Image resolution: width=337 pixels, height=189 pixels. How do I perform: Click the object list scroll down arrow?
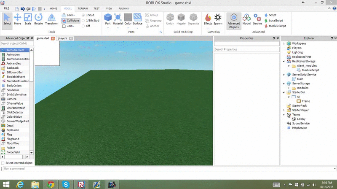coord(31,153)
